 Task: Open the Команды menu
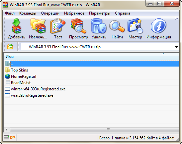coord(28,13)
